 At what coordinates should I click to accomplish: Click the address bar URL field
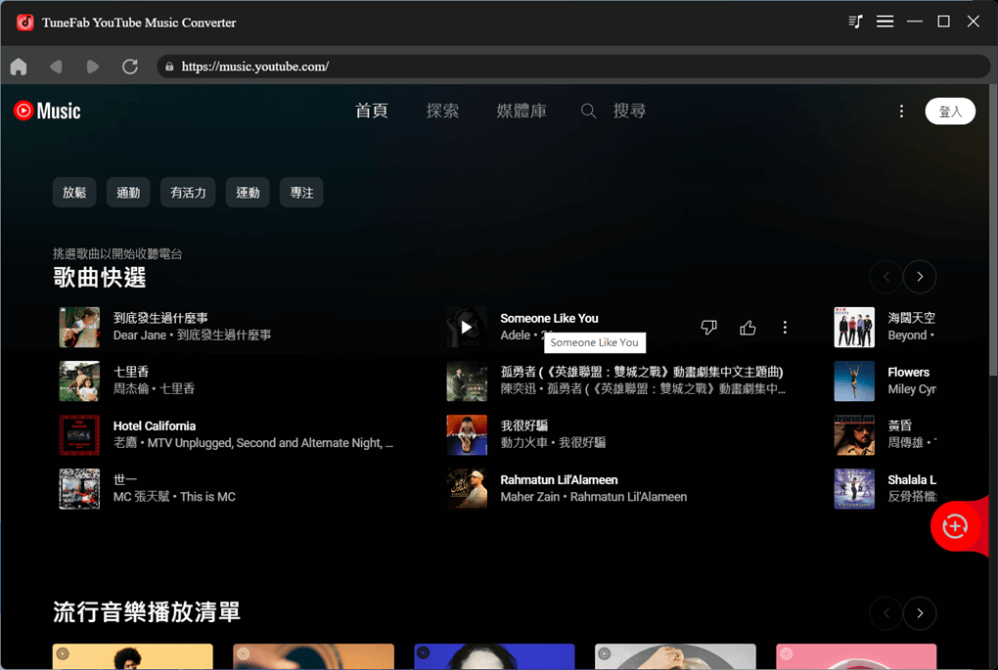[x=572, y=67]
